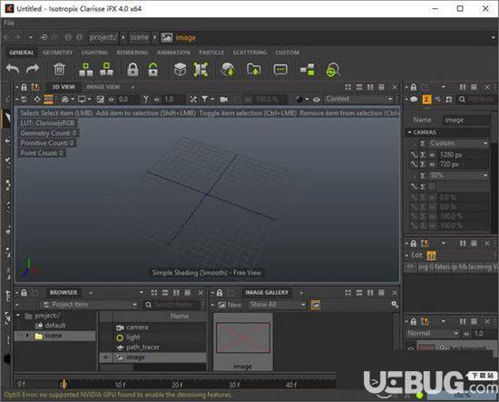Screen dimensions: 499x402
Task: Click the orange image icon in Image Gallery toolbar
Action: coord(316,305)
